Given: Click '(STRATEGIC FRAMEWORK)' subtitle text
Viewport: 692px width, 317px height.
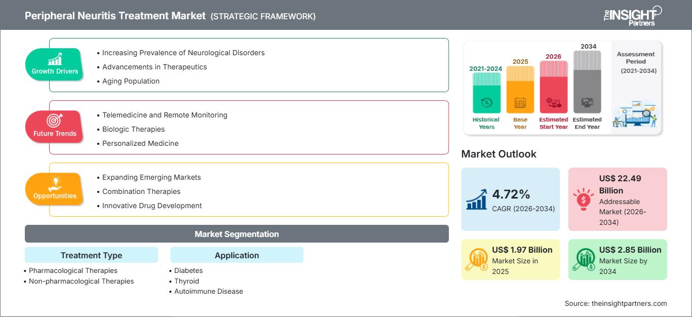Looking at the screenshot, I should 263,16.
